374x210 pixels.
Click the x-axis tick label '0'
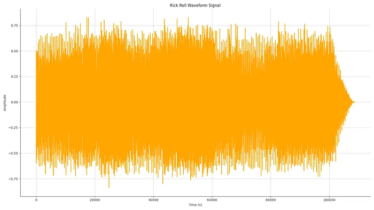click(x=36, y=200)
